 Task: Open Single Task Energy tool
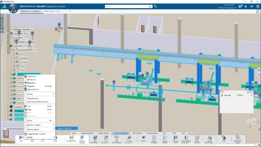point(209,139)
